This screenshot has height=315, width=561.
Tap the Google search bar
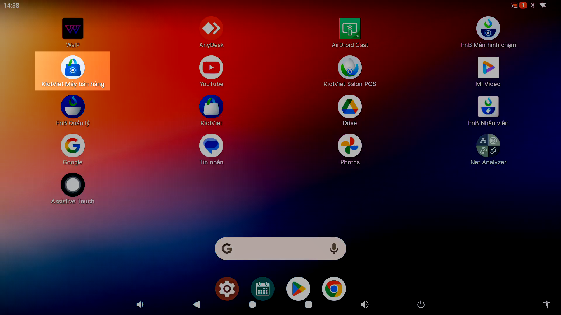278,249
